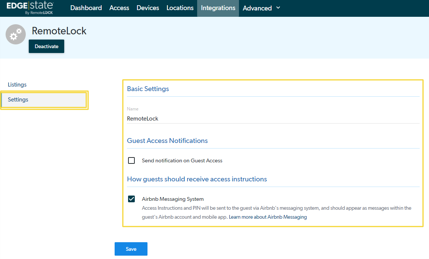Click the Basic Settings heading
This screenshot has width=429, height=259.
148,89
